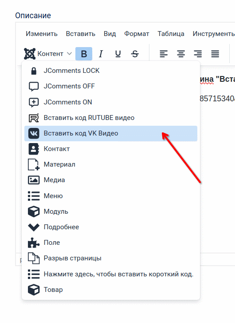Collapse the Контент dropdown
Viewport: 235px width, 323px height.
[48, 54]
